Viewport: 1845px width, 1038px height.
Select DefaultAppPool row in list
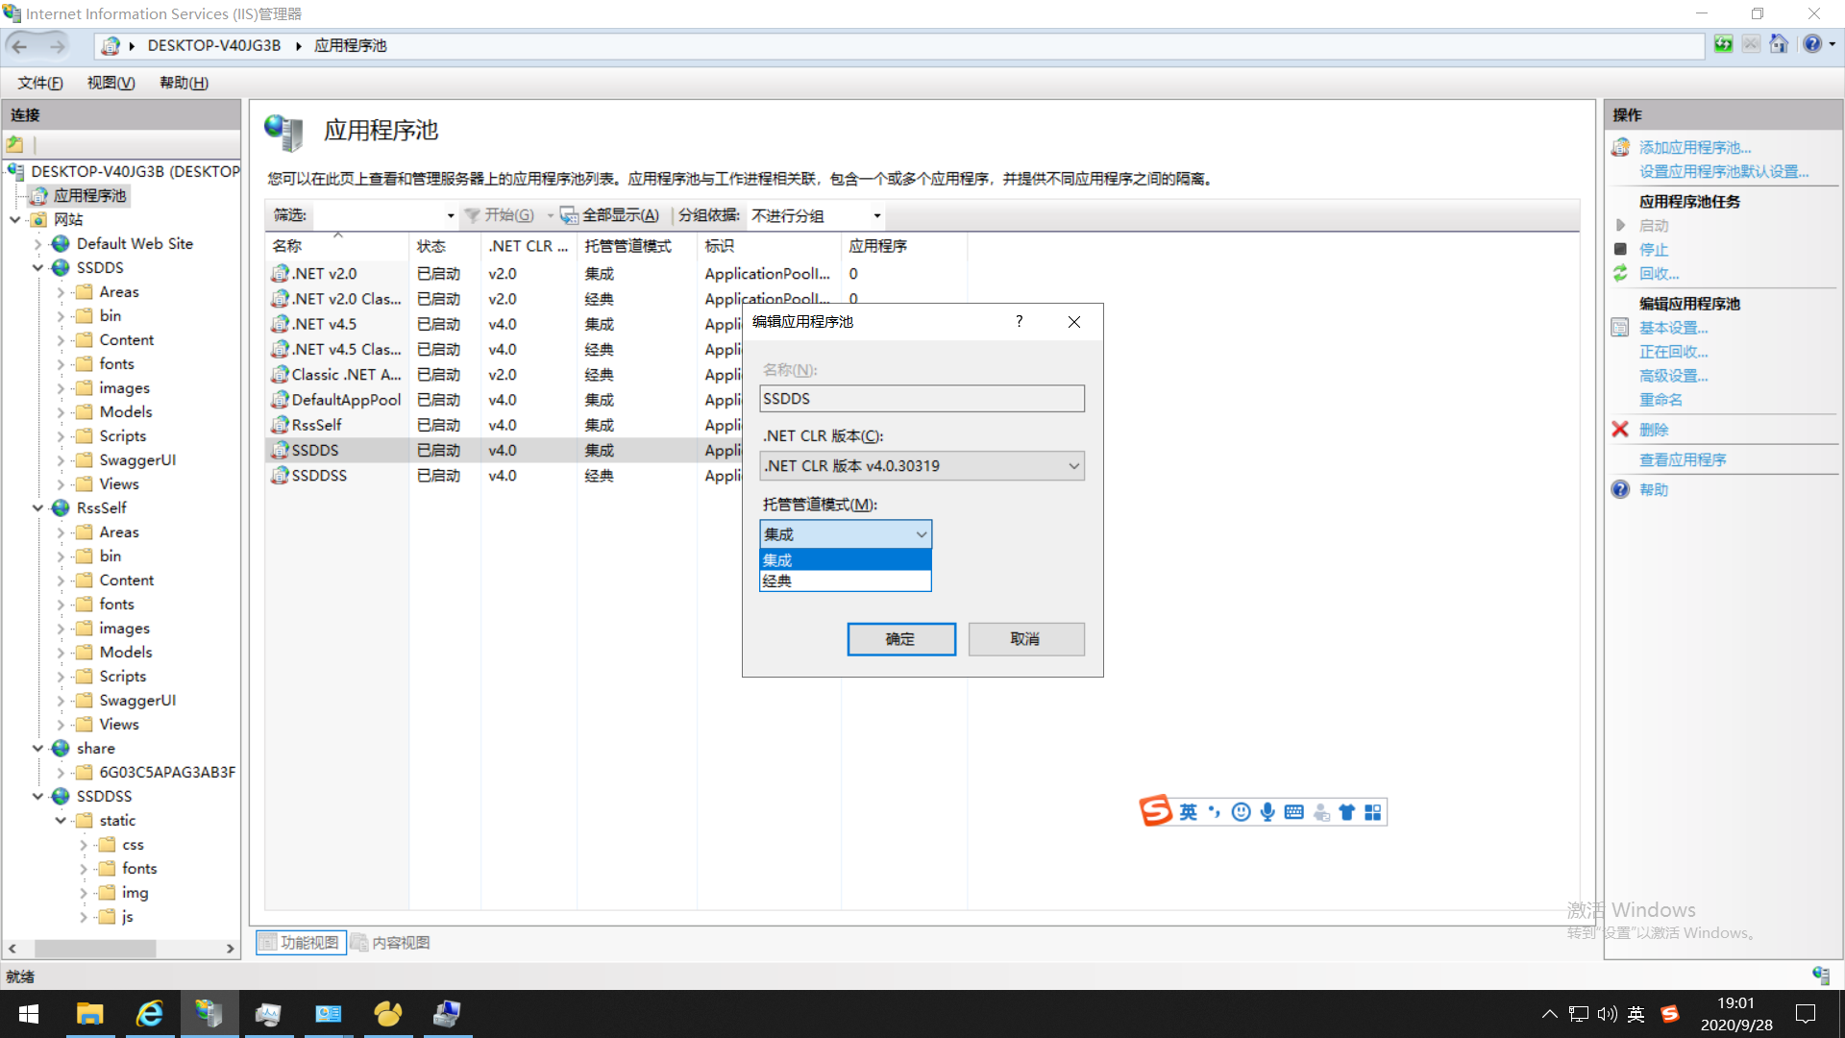(x=346, y=400)
